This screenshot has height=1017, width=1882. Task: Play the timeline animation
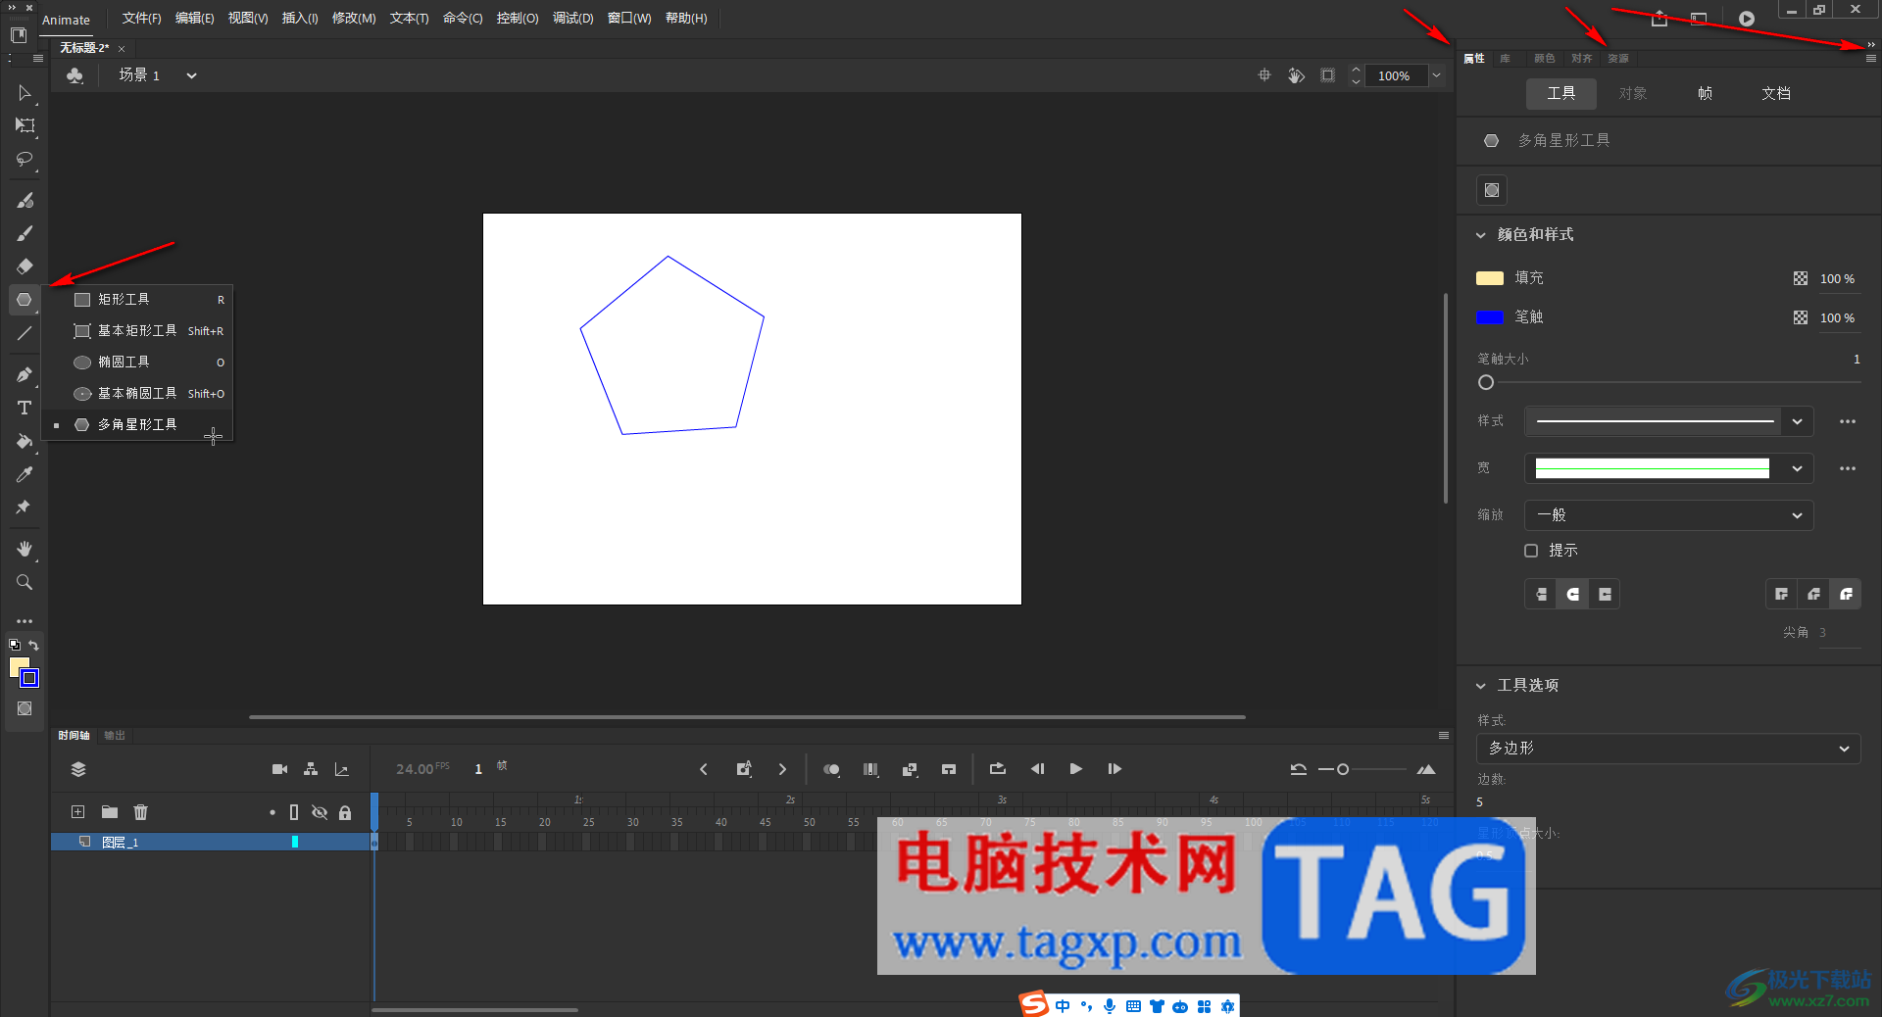1075,769
